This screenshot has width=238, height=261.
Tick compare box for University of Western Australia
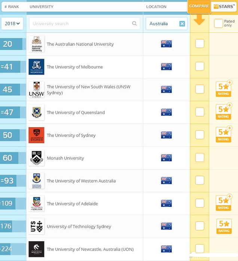(199, 180)
